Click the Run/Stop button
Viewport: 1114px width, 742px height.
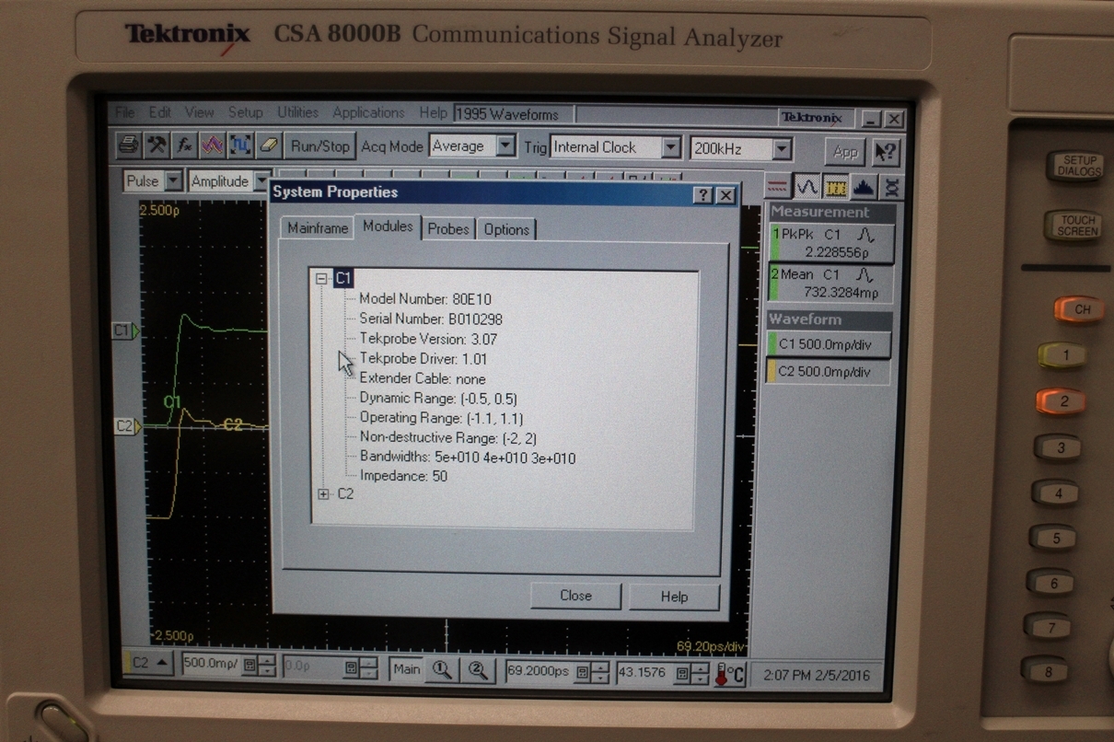pos(320,146)
